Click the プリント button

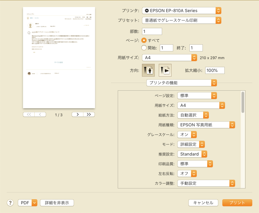pos(237,203)
